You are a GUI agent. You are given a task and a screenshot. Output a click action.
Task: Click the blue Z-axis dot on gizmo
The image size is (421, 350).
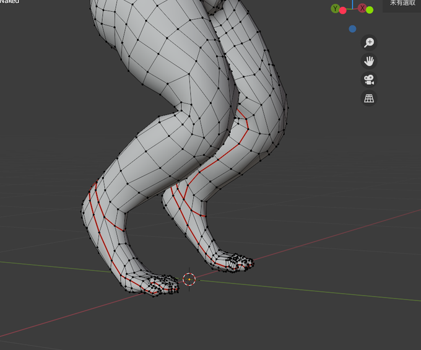point(352,28)
